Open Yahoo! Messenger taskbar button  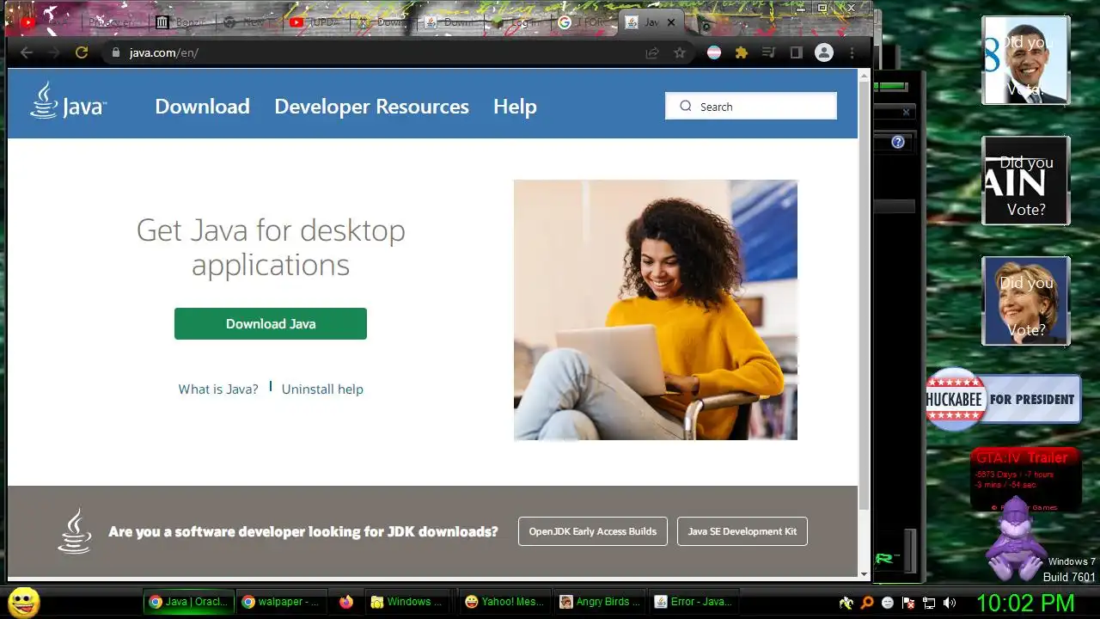[x=504, y=602]
